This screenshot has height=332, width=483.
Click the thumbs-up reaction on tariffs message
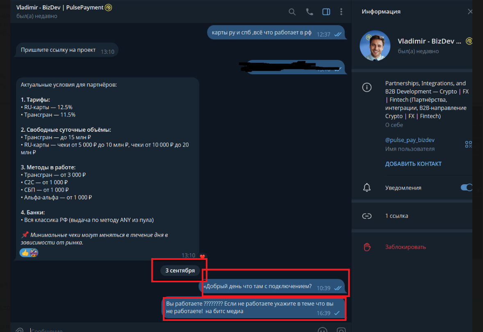coord(25,253)
